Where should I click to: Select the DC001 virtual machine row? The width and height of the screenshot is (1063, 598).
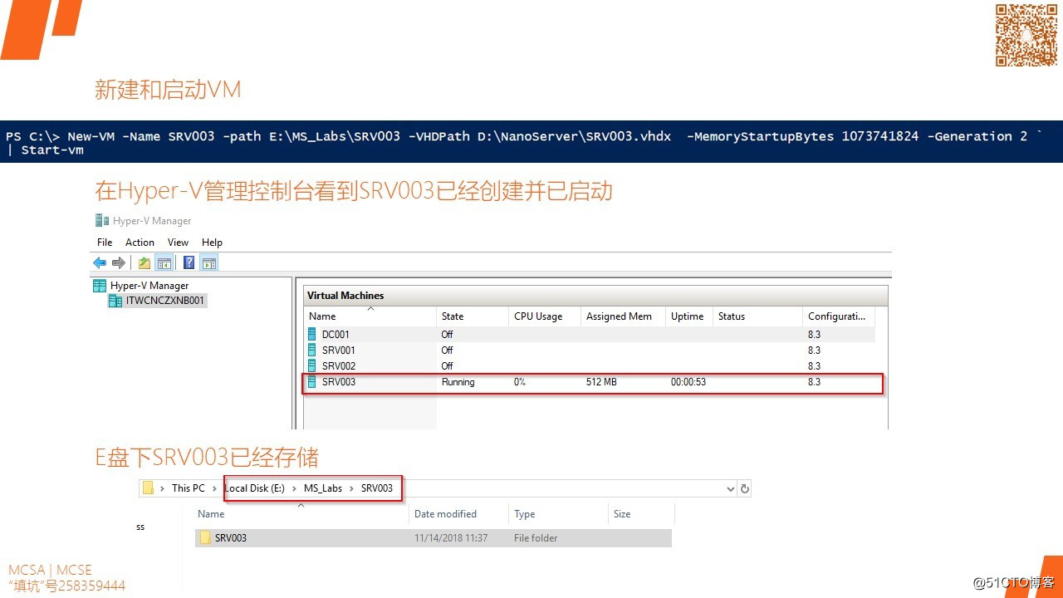click(590, 334)
